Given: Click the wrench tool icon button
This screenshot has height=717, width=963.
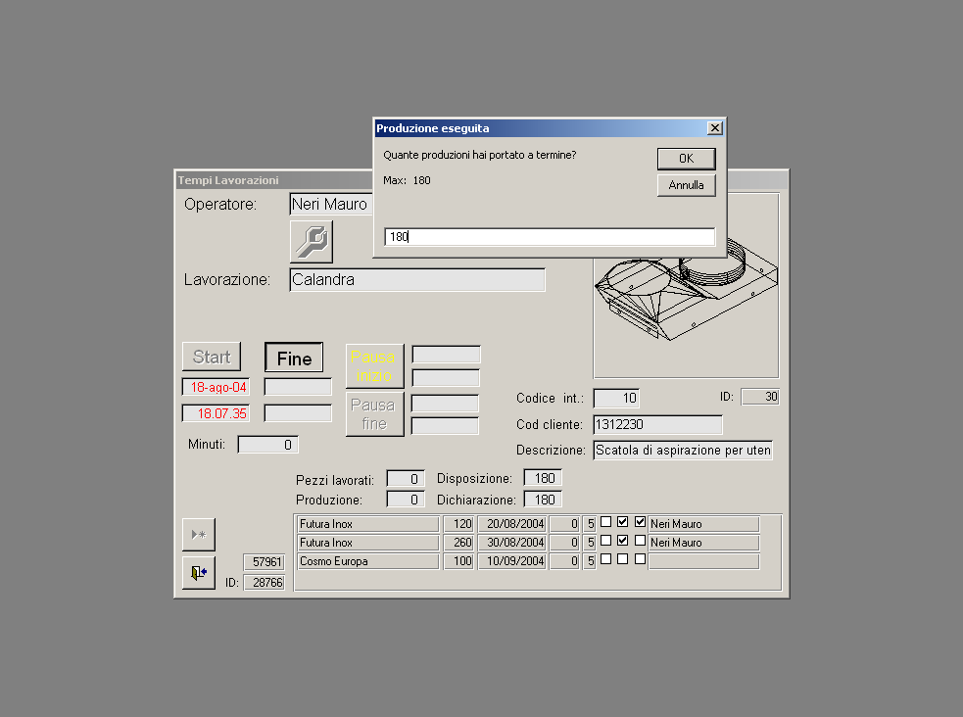Looking at the screenshot, I should 312,242.
